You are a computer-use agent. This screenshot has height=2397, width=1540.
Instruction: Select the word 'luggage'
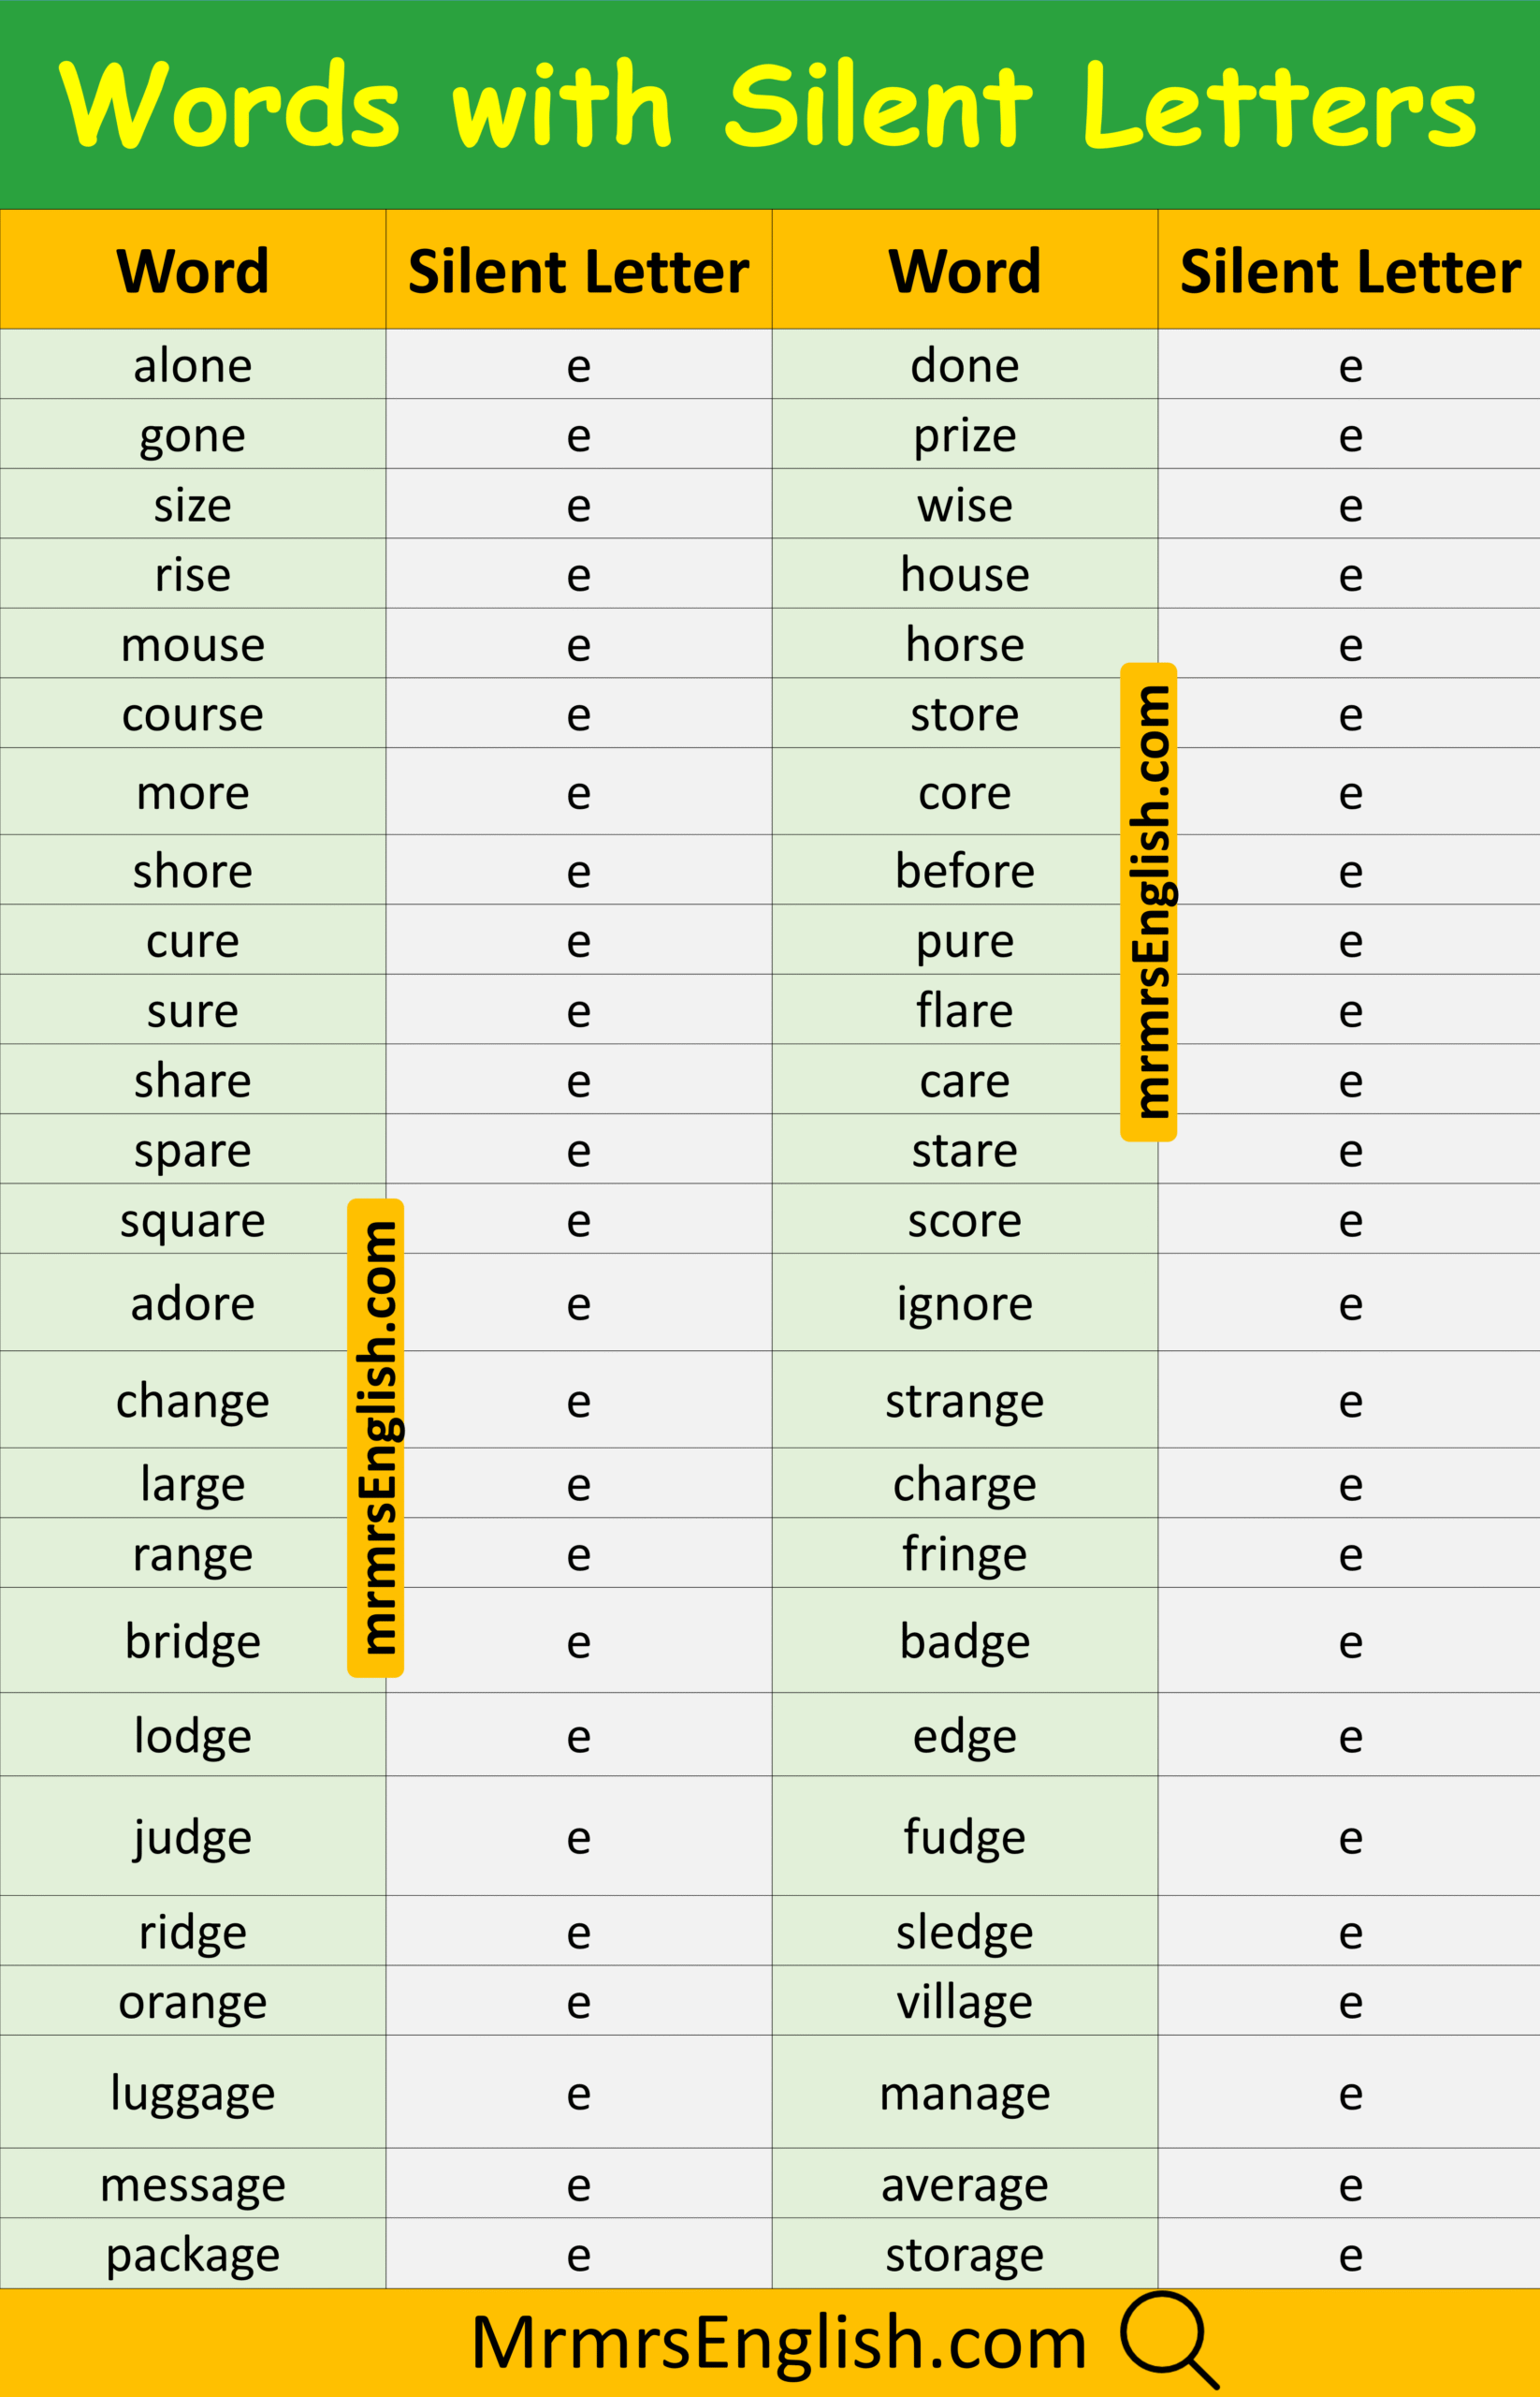click(x=193, y=2093)
